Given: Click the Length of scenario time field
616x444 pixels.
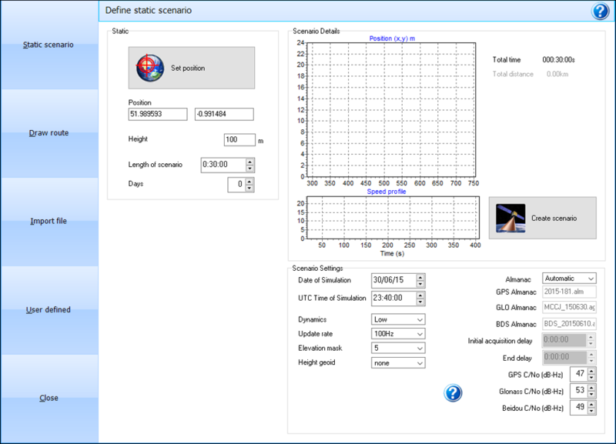Looking at the screenshot, I should click(223, 165).
